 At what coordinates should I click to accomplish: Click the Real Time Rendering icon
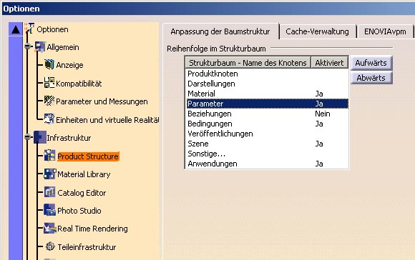[50, 229]
